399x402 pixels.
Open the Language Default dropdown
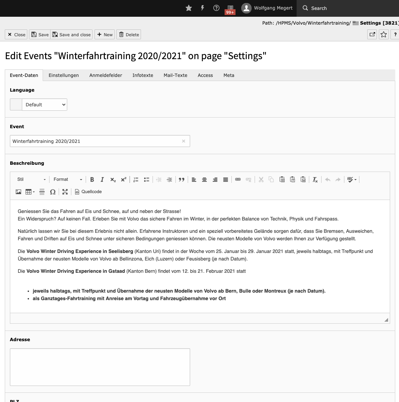[x=44, y=105]
